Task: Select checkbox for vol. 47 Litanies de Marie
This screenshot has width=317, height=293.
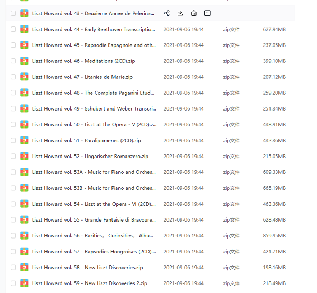Action: (x=13, y=77)
